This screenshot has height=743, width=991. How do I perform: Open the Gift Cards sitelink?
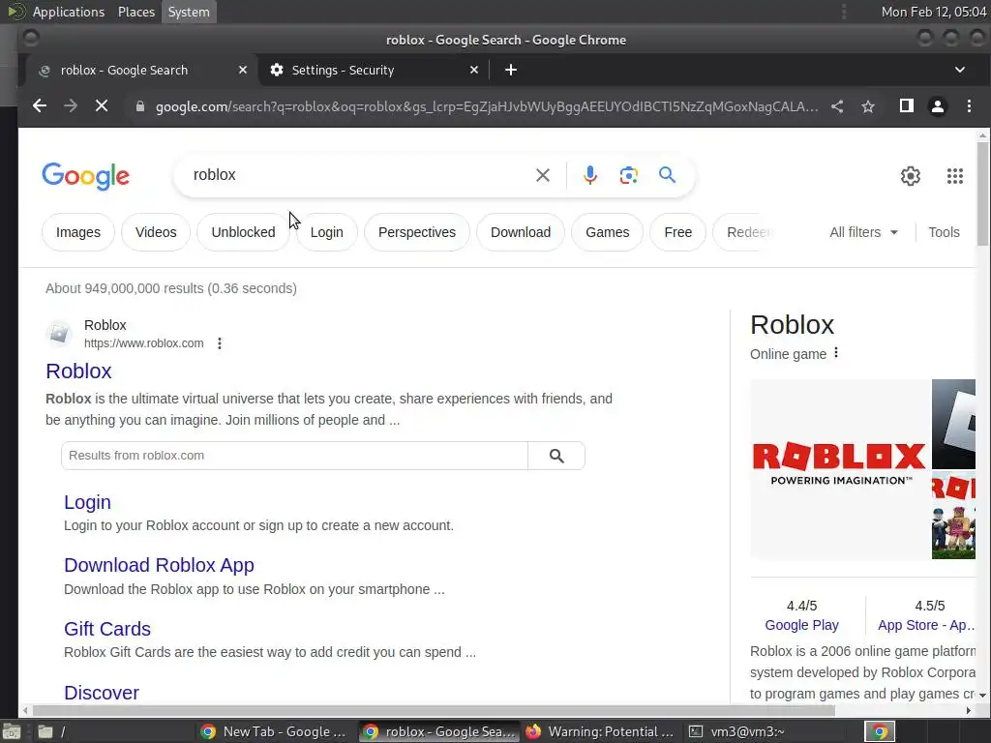pyautogui.click(x=107, y=629)
